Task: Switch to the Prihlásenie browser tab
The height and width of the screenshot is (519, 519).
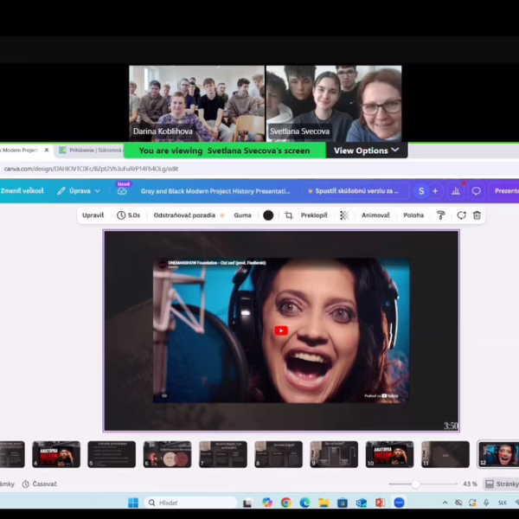Action: click(x=90, y=151)
